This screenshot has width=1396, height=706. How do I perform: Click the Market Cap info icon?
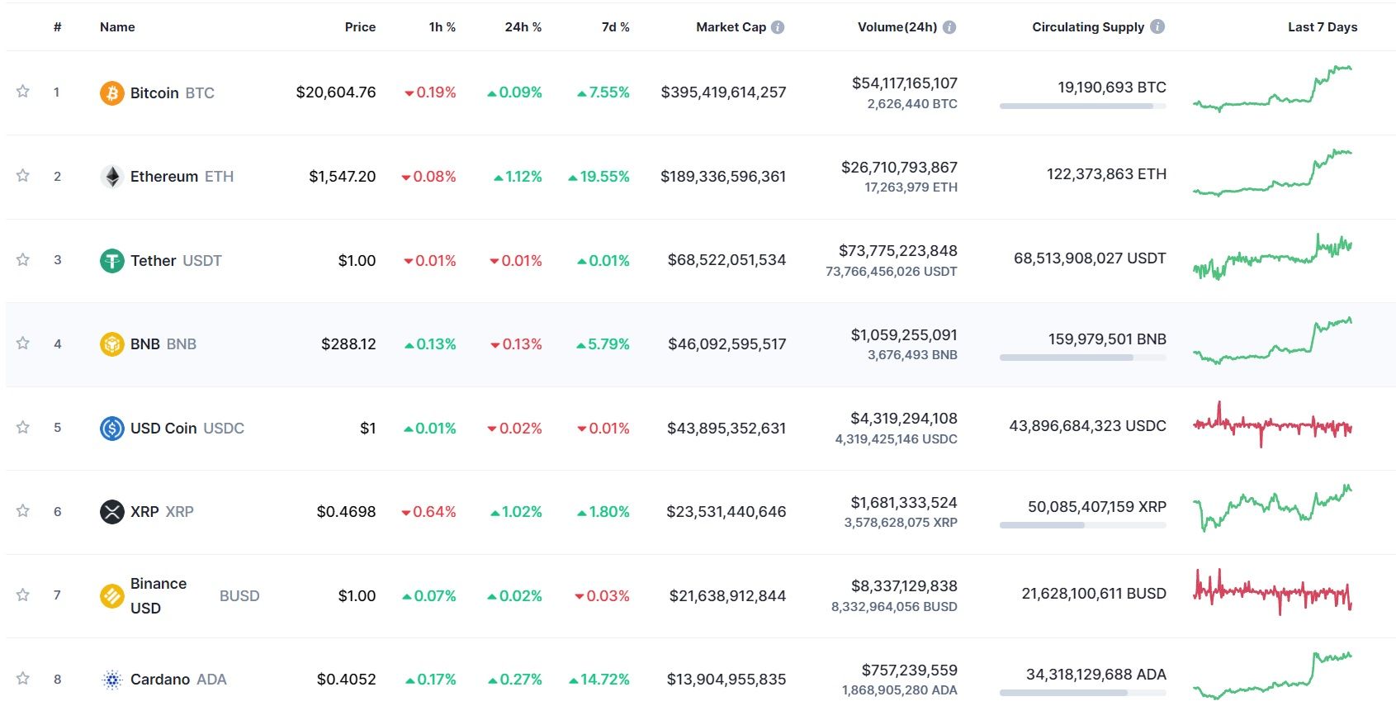(x=778, y=27)
